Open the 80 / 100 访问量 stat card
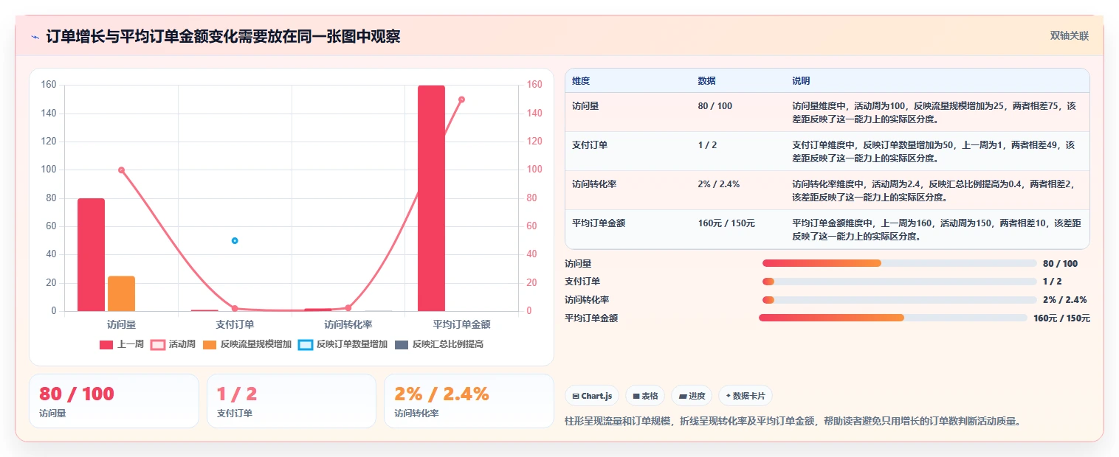 pyautogui.click(x=114, y=401)
